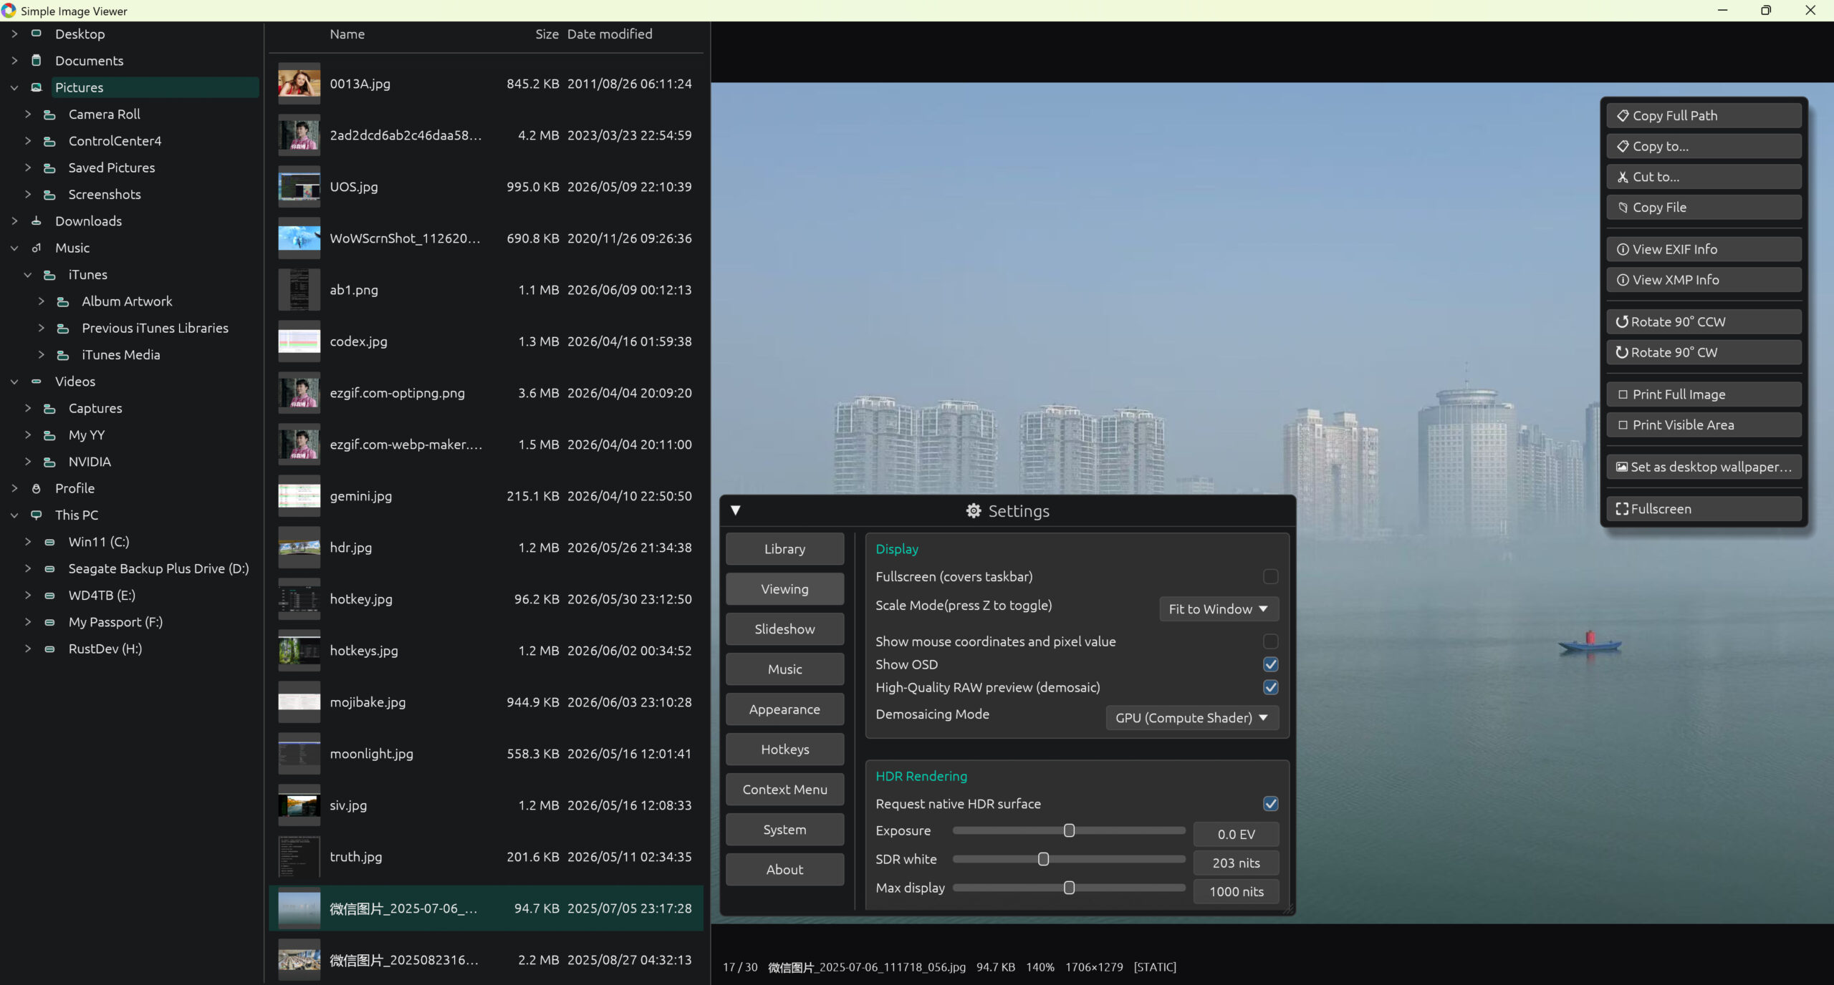Click the Documents folder icon
The height and width of the screenshot is (985, 1834).
pyautogui.click(x=37, y=60)
